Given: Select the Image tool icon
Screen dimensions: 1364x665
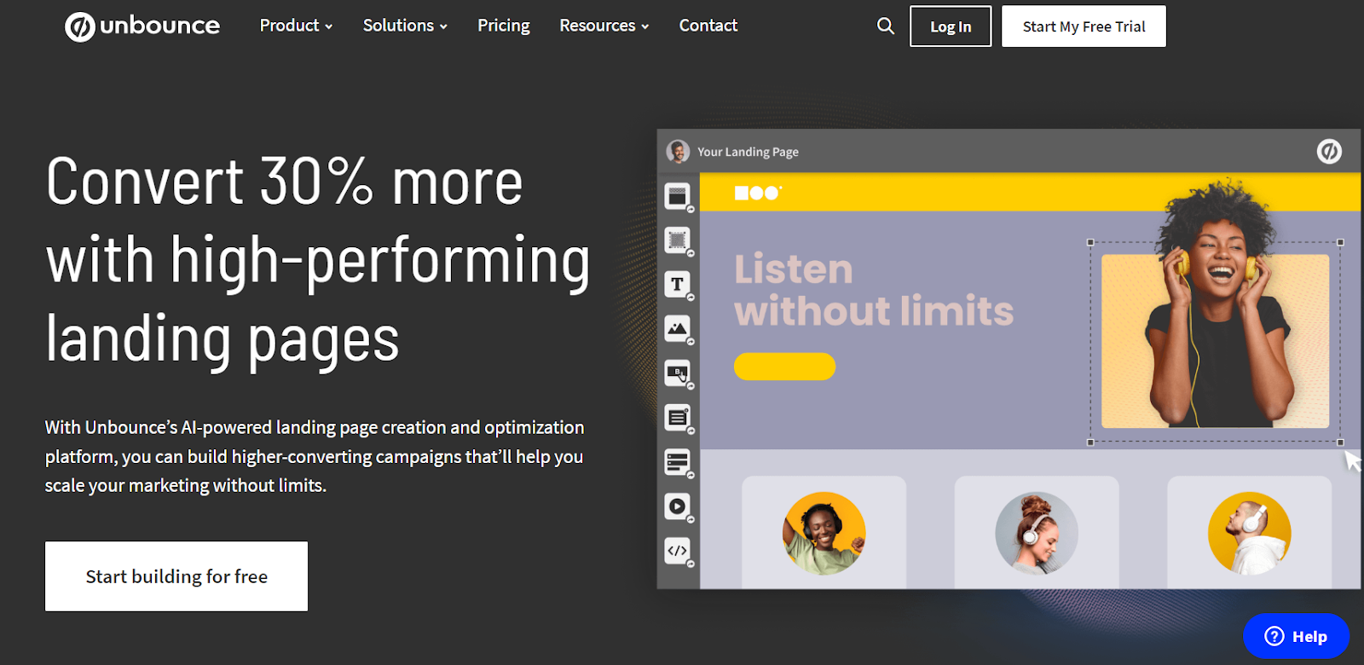Looking at the screenshot, I should point(678,328).
